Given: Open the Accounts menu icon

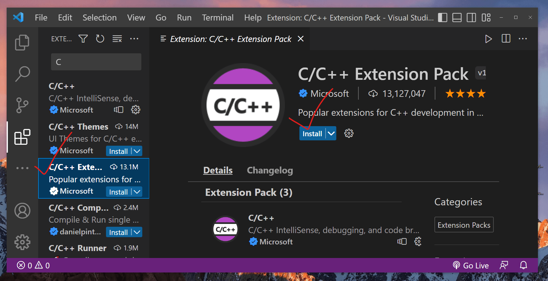Looking at the screenshot, I should [x=22, y=211].
